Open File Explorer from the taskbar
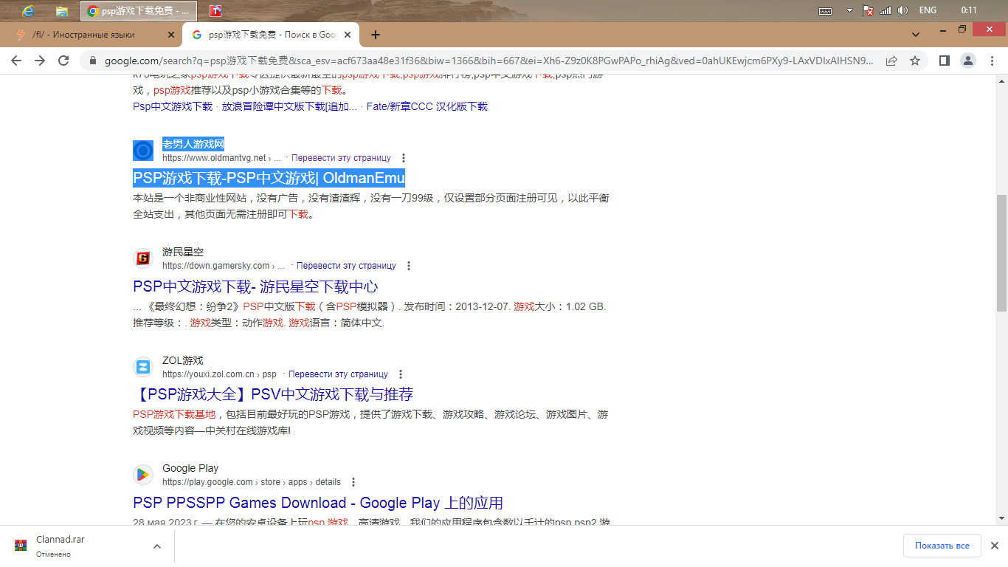The width and height of the screenshot is (1008, 567). pyautogui.click(x=62, y=10)
